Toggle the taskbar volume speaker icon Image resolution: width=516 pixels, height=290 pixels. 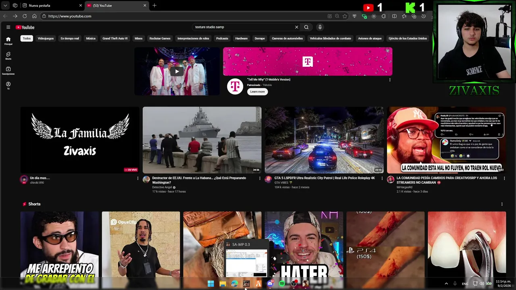click(482, 284)
